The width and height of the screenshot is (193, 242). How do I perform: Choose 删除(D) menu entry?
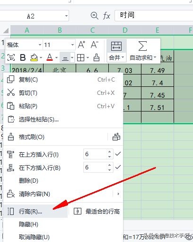click(x=63, y=181)
